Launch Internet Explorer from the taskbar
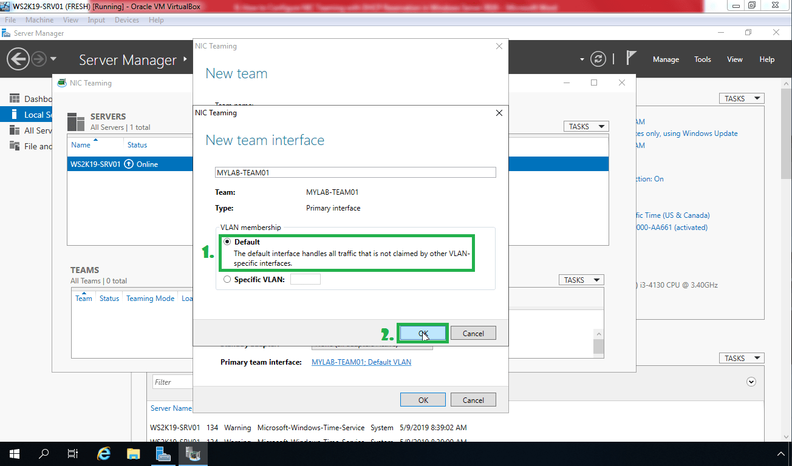This screenshot has width=792, height=466. click(x=104, y=454)
